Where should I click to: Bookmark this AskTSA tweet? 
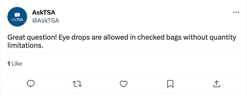170,84
